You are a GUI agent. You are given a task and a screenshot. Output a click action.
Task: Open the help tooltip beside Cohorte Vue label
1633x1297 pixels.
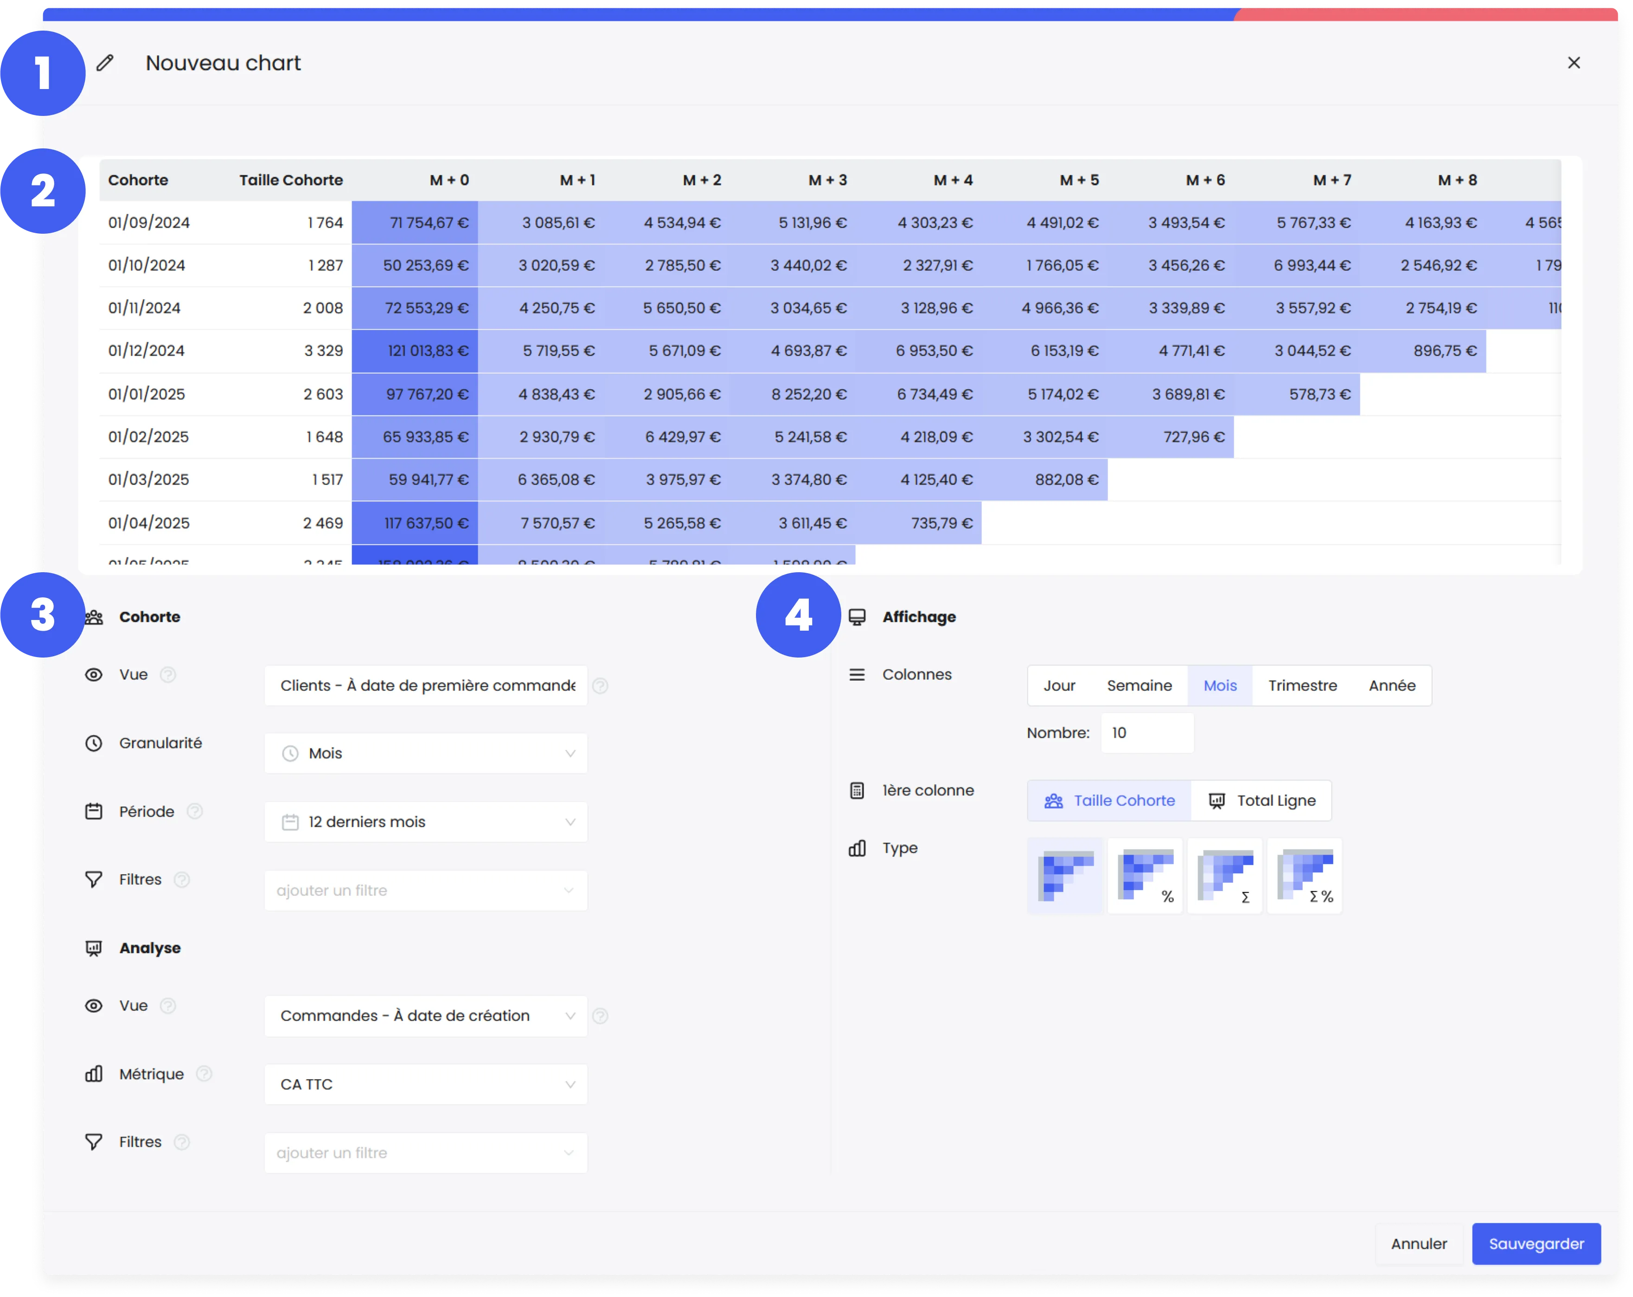[168, 675]
